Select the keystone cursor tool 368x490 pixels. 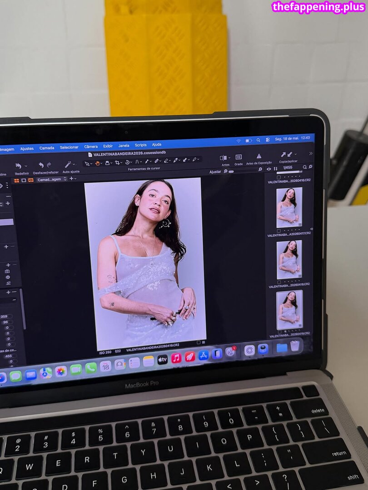click(x=137, y=162)
